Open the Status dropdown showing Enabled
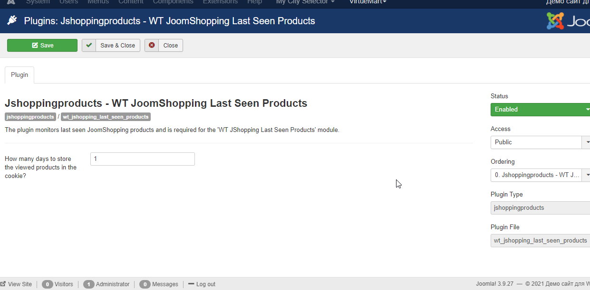 [x=540, y=110]
